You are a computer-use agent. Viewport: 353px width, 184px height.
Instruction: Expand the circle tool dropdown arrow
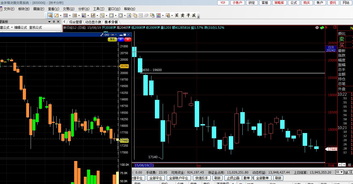[x=124, y=16]
